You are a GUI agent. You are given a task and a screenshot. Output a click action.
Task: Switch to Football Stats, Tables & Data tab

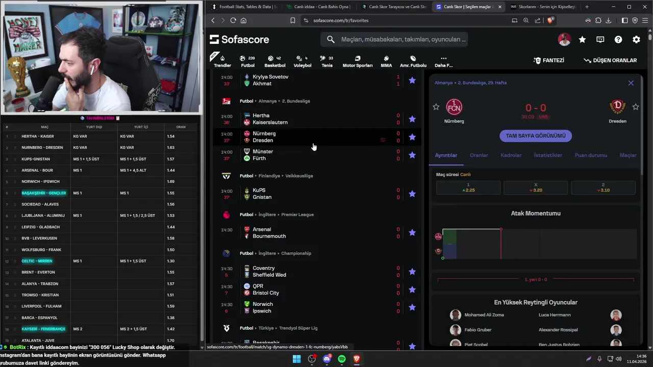[x=244, y=7]
